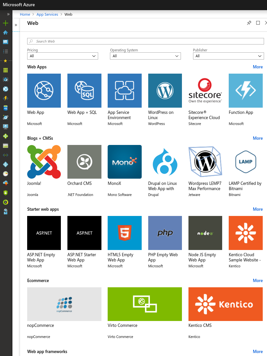Select Home in the breadcrumb trail
267x356 pixels.
click(x=25, y=14)
